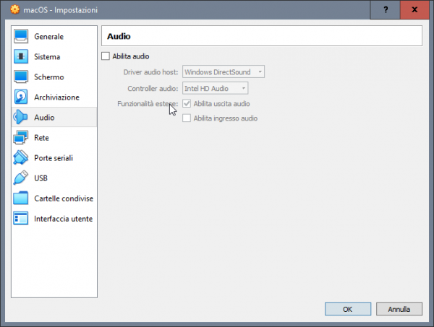434x327 pixels.
Task: Click the Annulla button
Action: [399, 309]
